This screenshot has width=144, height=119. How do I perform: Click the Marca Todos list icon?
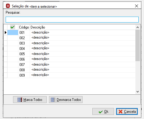point(20,100)
